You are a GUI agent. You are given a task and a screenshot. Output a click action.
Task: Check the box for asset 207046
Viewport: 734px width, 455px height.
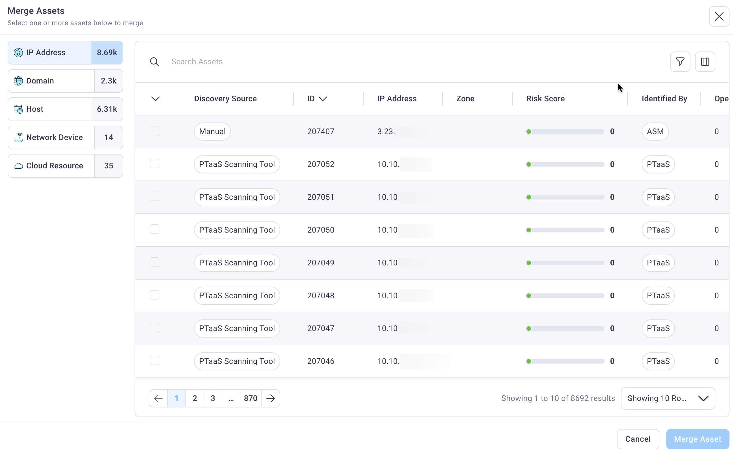(x=155, y=360)
